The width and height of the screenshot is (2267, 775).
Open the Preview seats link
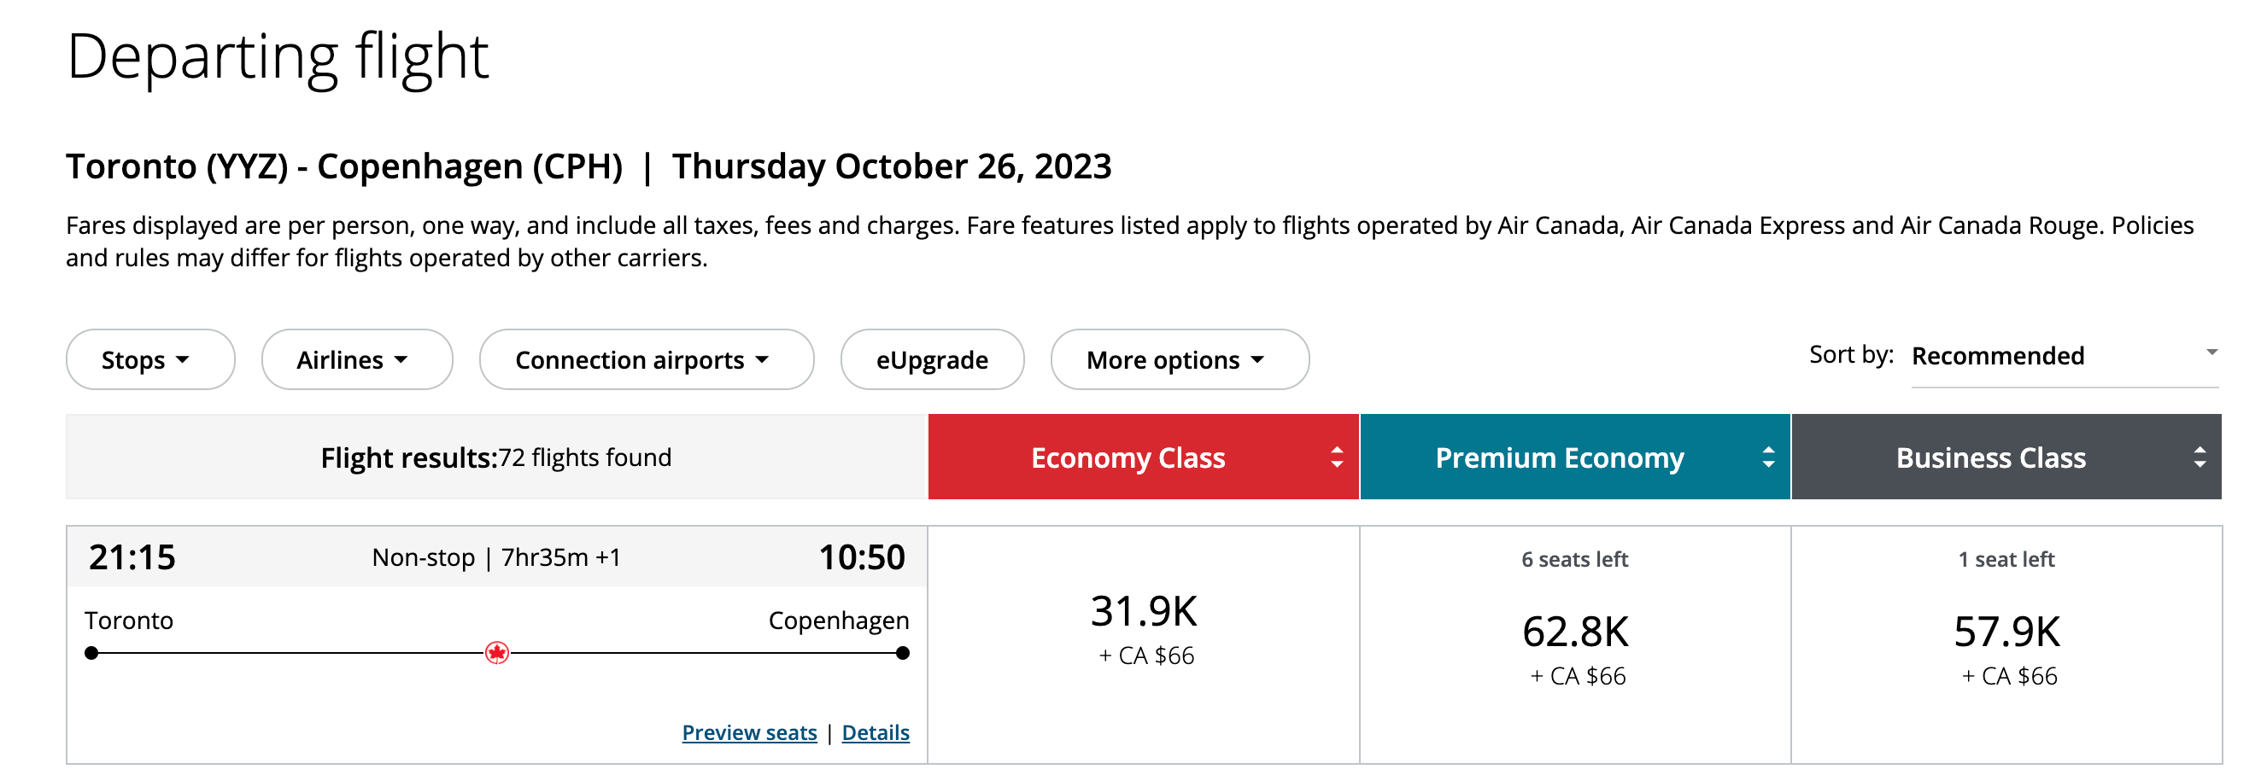(749, 733)
